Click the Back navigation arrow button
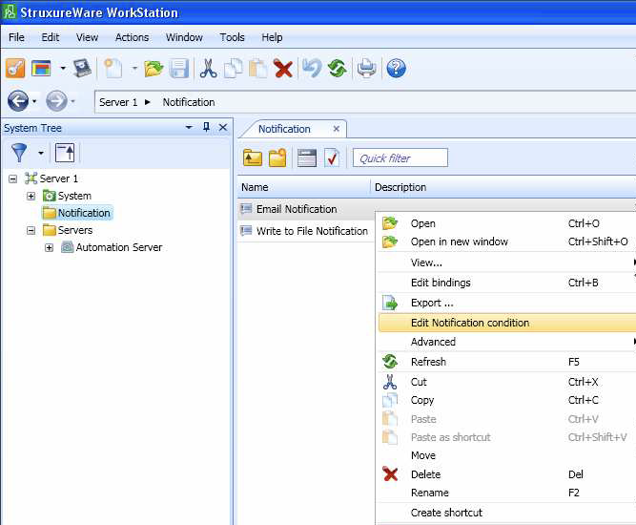The height and width of the screenshot is (525, 636). pos(18,100)
